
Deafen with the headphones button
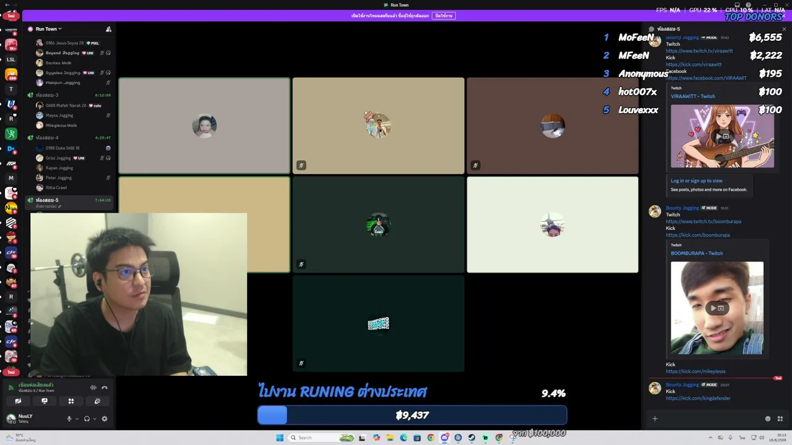click(x=87, y=418)
